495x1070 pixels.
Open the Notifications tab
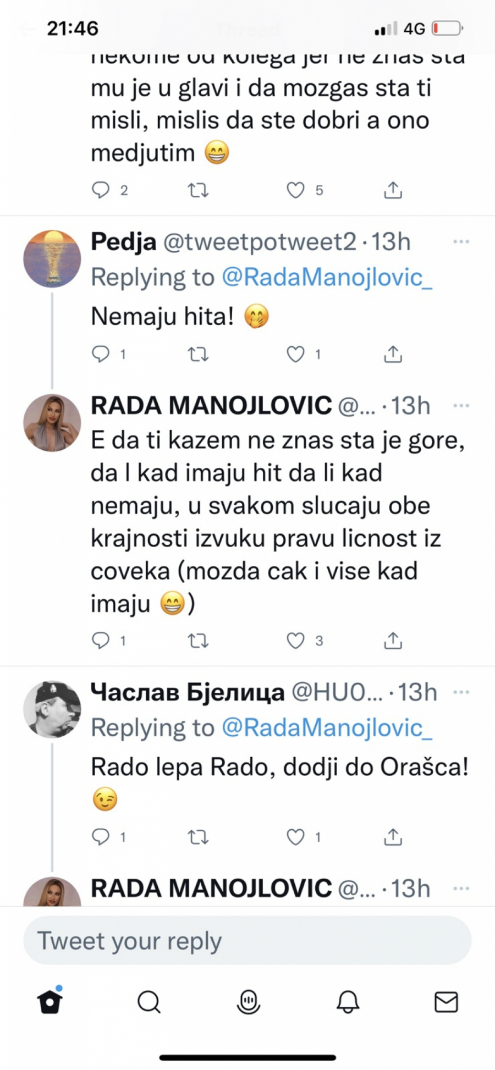tap(348, 1002)
